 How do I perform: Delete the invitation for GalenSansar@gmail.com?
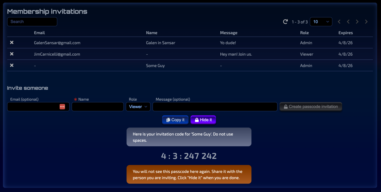[12, 42]
